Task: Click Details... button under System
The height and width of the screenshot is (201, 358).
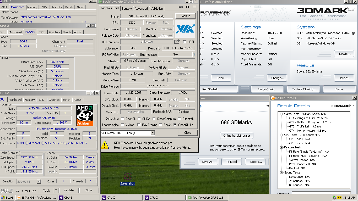Action: click(345, 54)
